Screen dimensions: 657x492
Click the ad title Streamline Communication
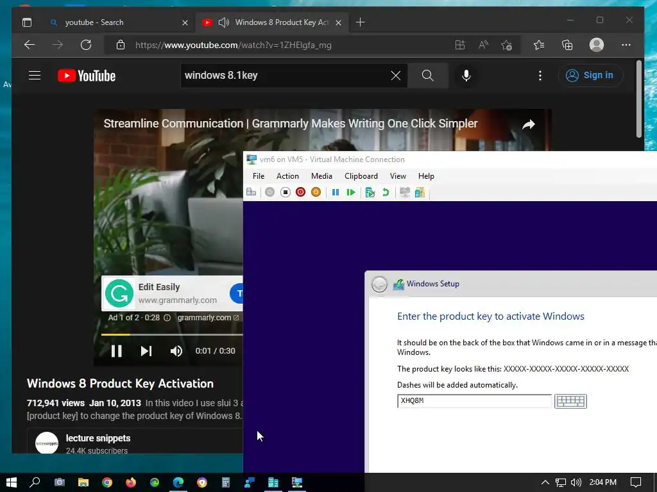point(291,124)
